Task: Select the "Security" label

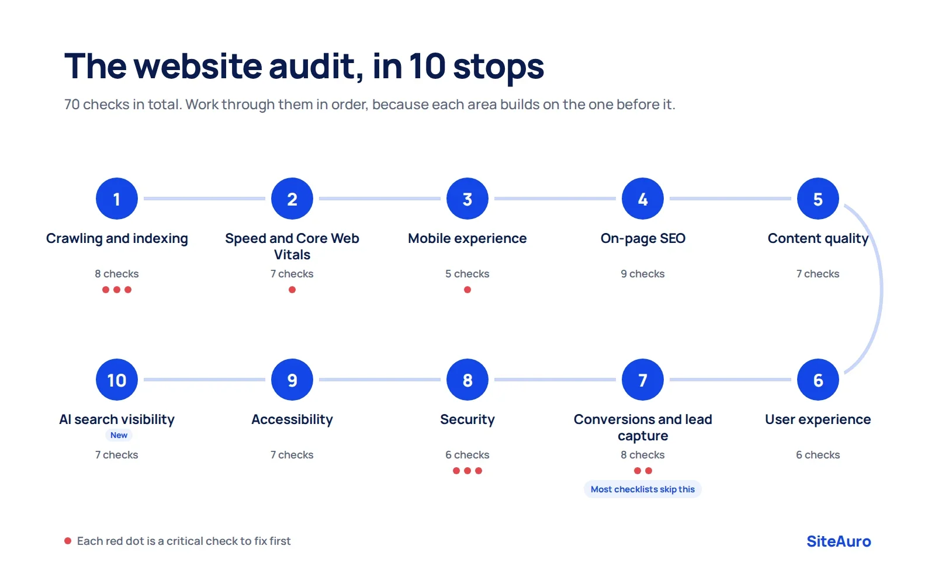Action: tap(467, 419)
